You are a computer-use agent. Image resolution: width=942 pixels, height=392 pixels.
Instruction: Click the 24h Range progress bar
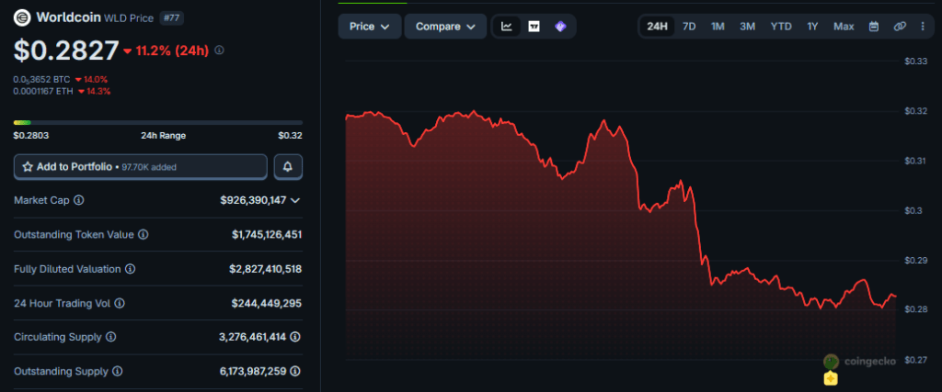pos(157,122)
